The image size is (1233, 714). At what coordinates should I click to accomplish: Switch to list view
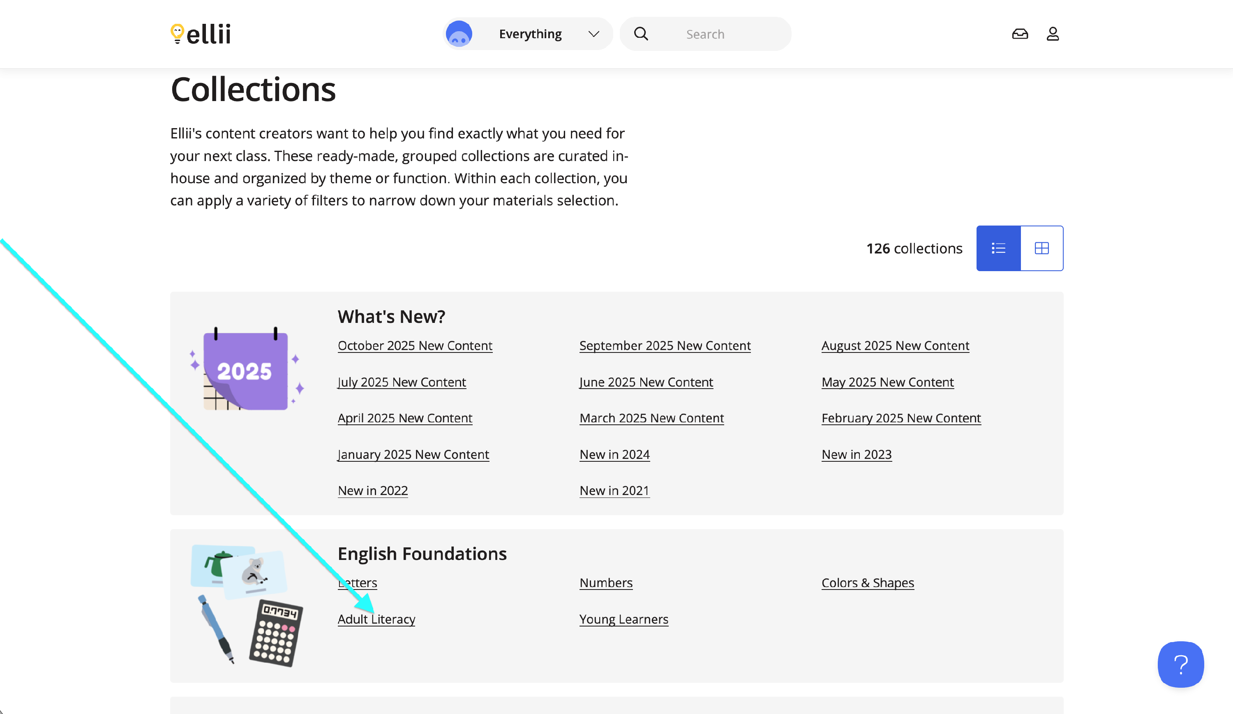(x=998, y=249)
